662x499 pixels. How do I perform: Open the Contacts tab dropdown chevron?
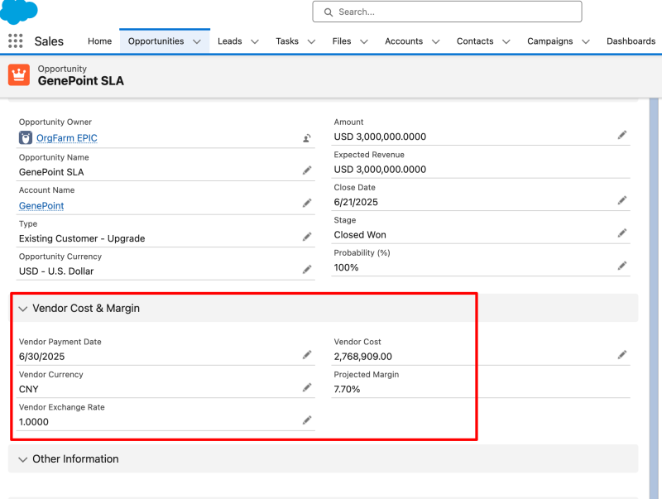pyautogui.click(x=506, y=41)
